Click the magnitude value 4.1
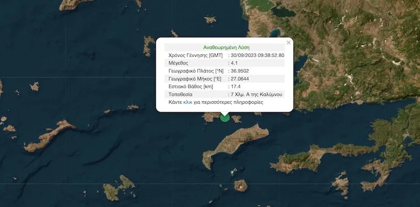The height and width of the screenshot is (207, 420). click(234, 63)
